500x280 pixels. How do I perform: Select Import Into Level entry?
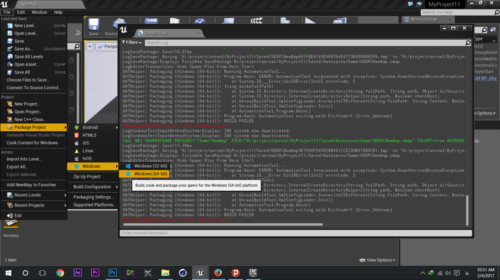point(34,159)
